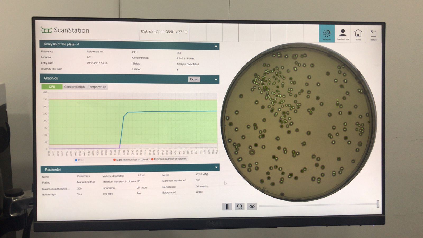Collapse the Graphics panel arrow
The width and height of the screenshot is (423, 238).
click(x=216, y=80)
